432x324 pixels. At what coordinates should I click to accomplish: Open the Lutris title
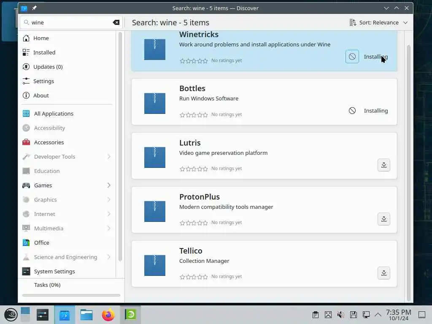[x=190, y=143]
